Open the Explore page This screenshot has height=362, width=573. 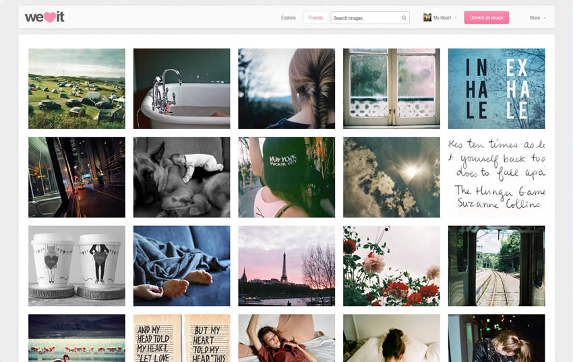pos(289,17)
